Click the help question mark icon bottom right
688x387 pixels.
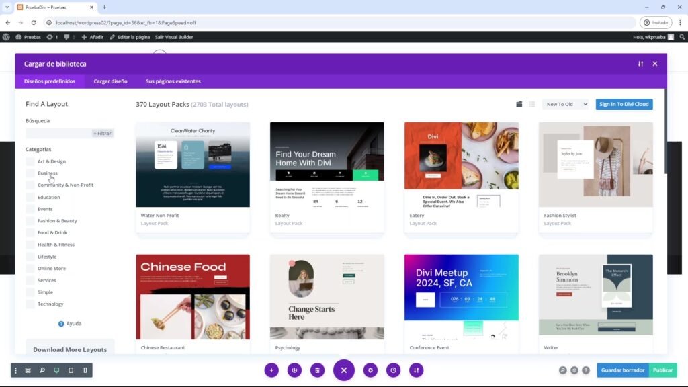[x=586, y=370]
